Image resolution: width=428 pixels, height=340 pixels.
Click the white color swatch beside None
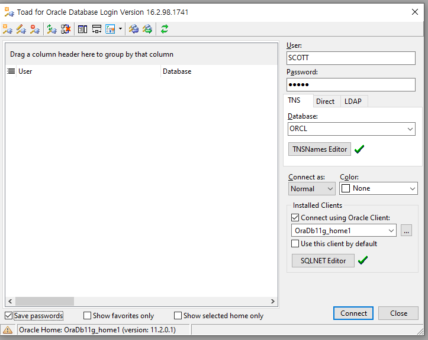click(x=346, y=188)
